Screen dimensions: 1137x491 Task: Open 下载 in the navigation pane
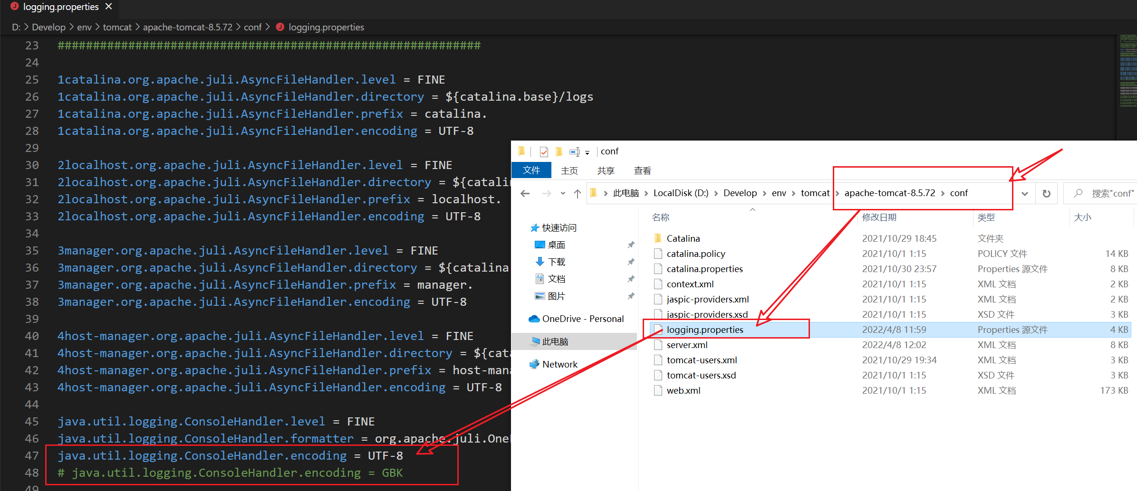pyautogui.click(x=550, y=262)
